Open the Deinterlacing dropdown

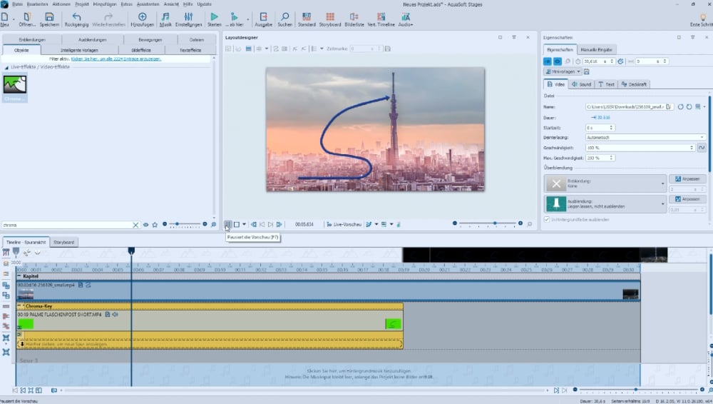(644, 137)
